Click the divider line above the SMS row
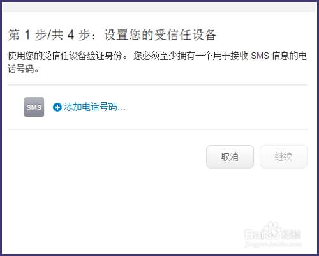319x256 pixels. (x=158, y=85)
